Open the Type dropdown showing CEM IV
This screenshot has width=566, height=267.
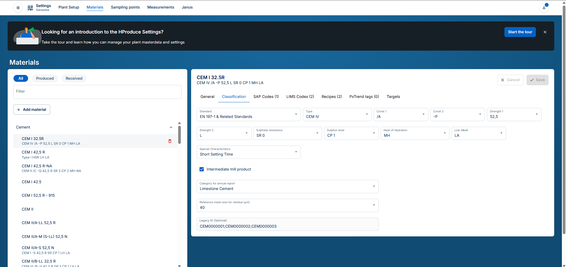(x=337, y=114)
